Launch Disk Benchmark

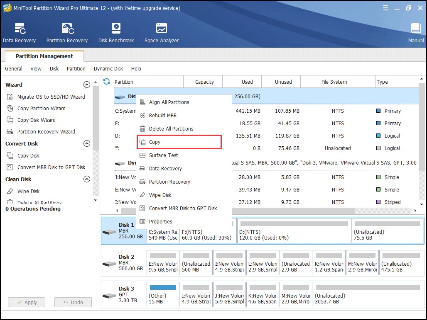[x=115, y=33]
